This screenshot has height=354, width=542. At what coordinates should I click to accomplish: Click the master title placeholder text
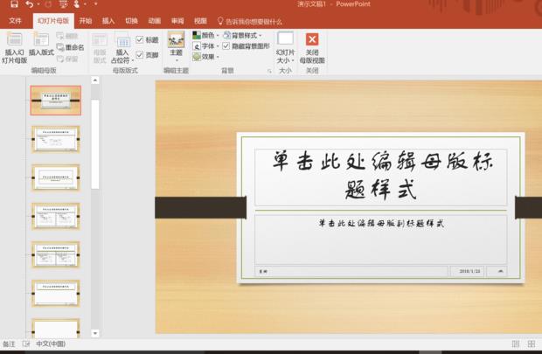point(380,176)
